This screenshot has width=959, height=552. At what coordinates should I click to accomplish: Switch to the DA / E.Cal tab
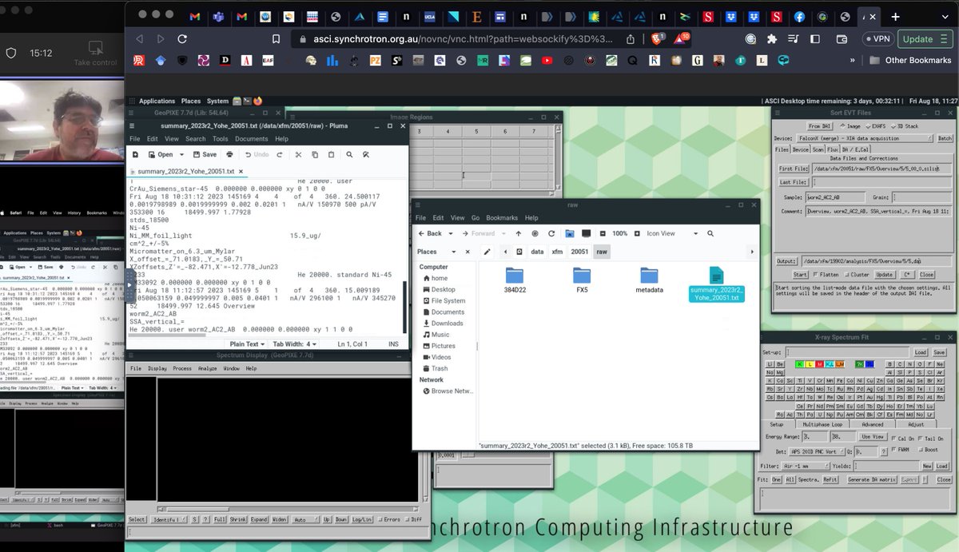[x=856, y=149]
